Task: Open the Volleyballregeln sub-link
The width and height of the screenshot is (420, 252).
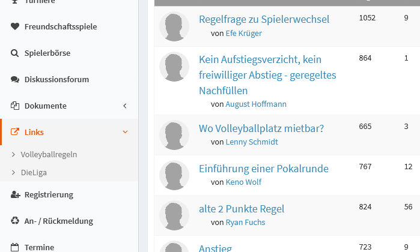Action: 49,154
